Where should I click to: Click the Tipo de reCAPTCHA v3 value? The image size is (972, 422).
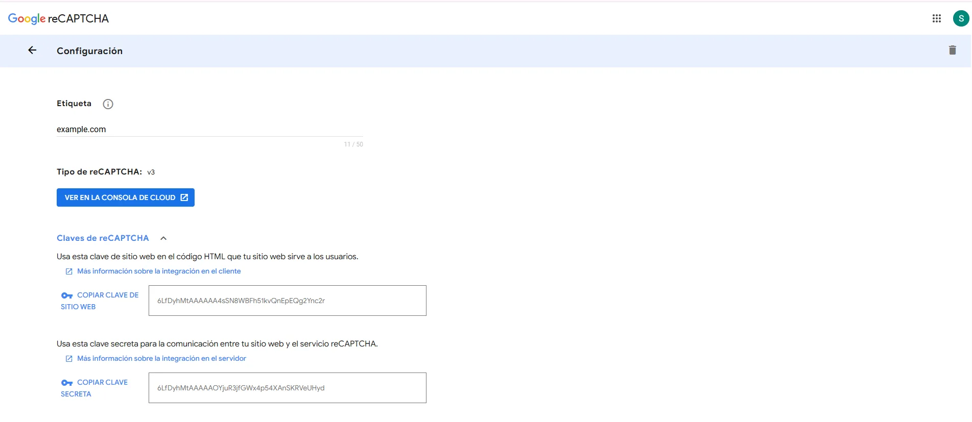[151, 172]
